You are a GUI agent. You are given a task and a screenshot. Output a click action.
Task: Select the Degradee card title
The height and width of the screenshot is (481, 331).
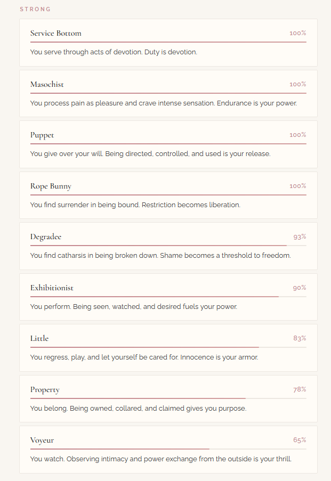(x=46, y=237)
